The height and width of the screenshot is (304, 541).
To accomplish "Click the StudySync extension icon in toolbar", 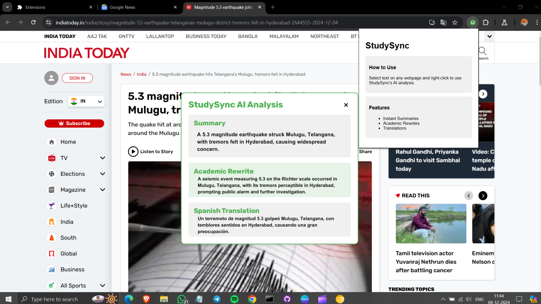I will click(473, 23).
